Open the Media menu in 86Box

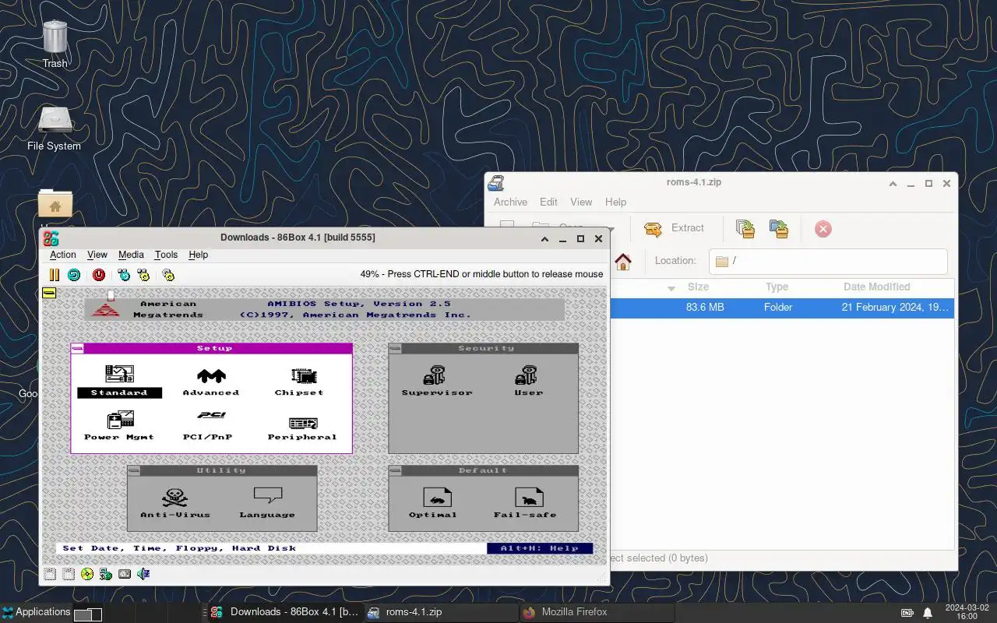[131, 255]
